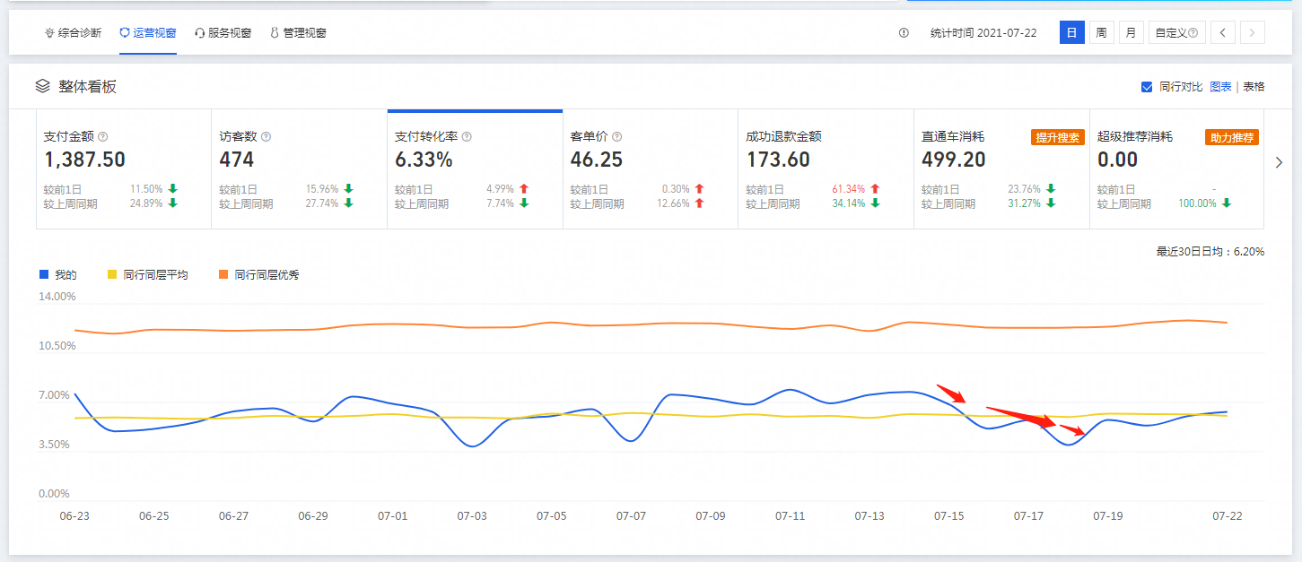Viewport: 1302px width, 562px height.
Task: Click the 最近30日日均：6.20% text
Action: pyautogui.click(x=1210, y=252)
